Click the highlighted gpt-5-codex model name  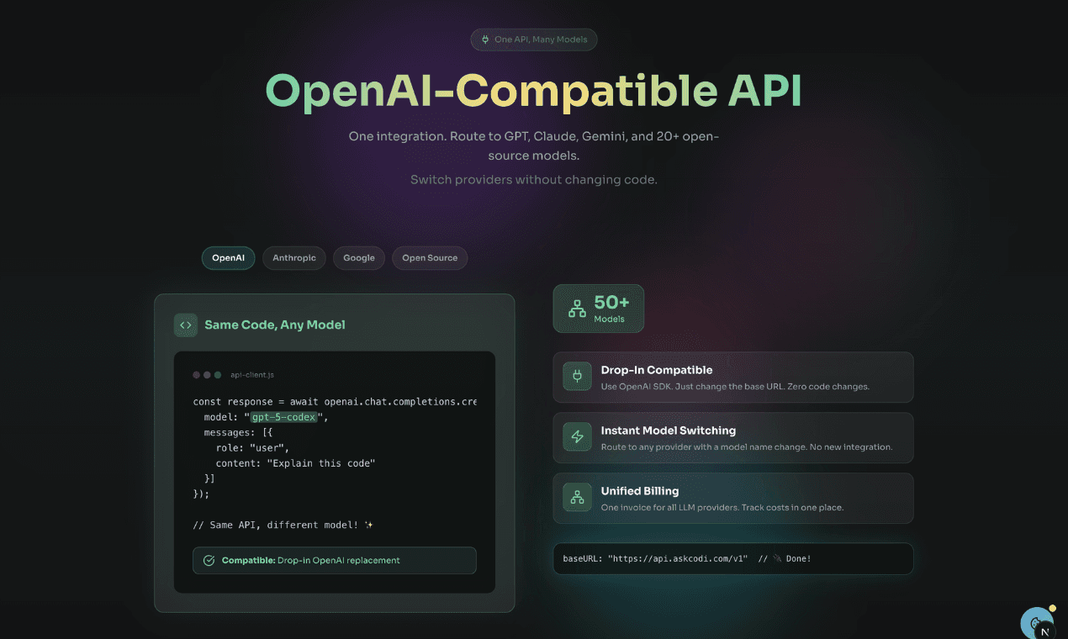tap(283, 417)
